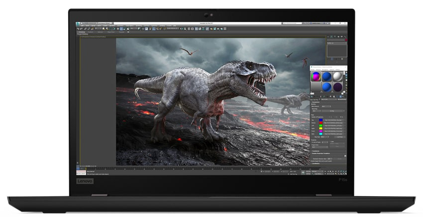Select the empty gray material slot
Screen dimensions: 423x224
coord(316,87)
